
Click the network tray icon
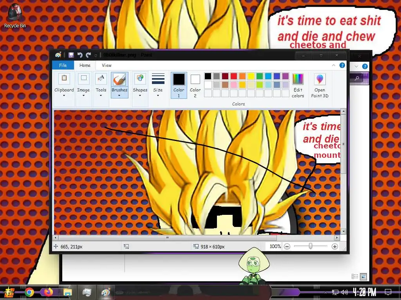point(335,292)
